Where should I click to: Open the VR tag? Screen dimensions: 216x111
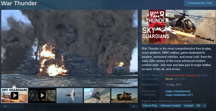pyautogui.click(x=198, y=106)
